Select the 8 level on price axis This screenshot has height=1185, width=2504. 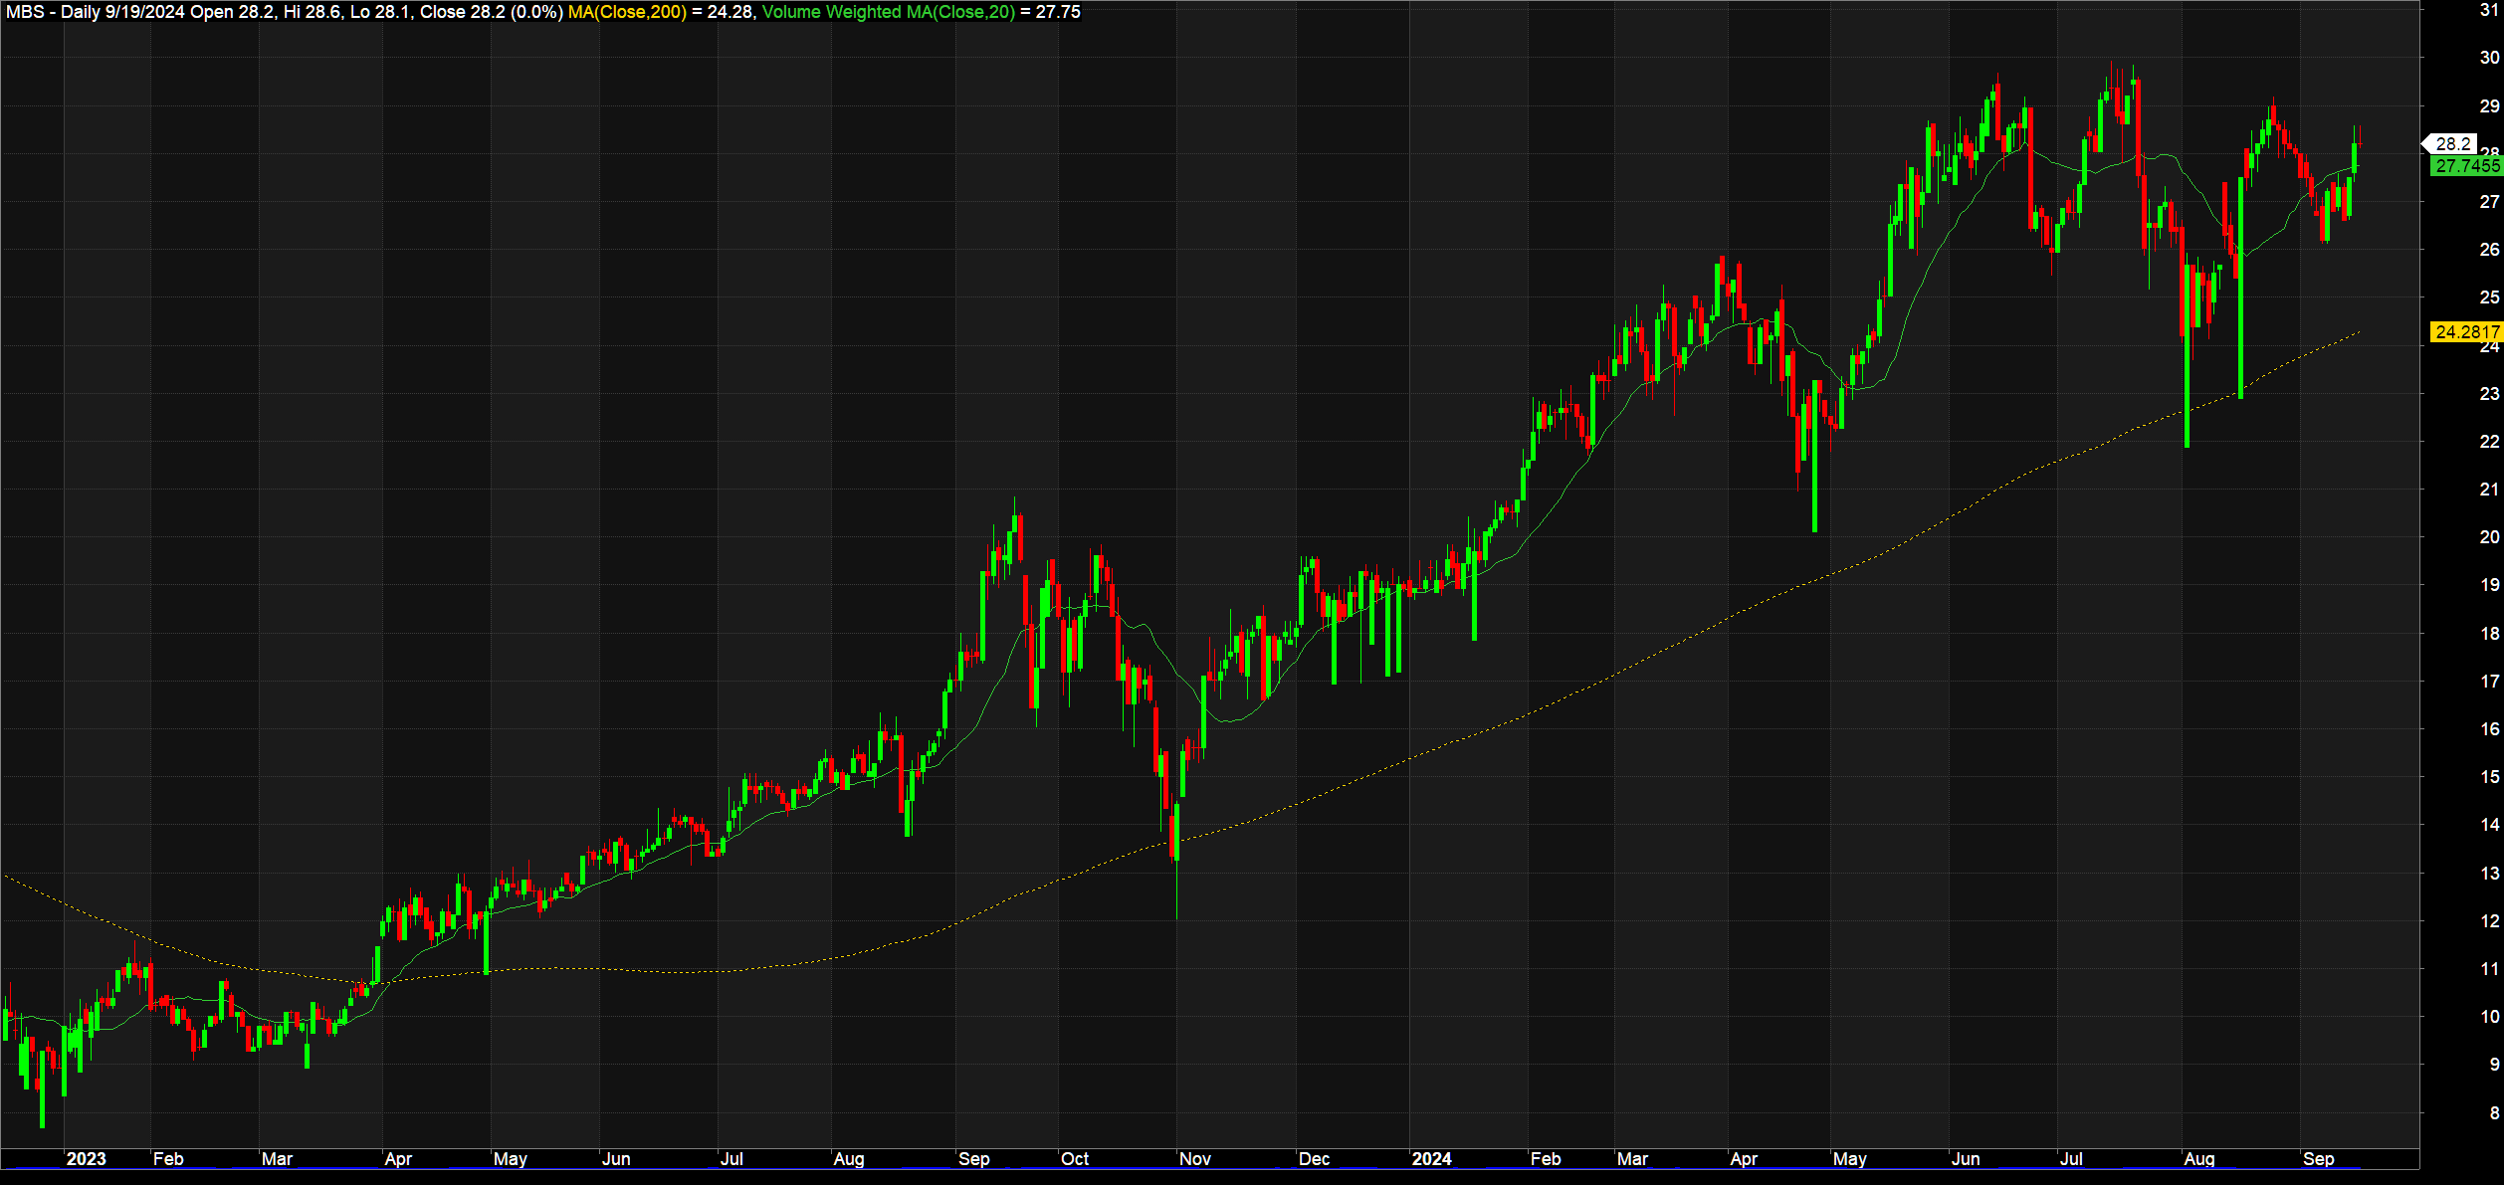(x=2494, y=1113)
